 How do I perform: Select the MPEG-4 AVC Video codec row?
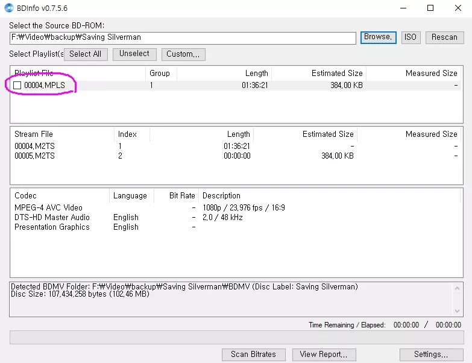click(236, 207)
